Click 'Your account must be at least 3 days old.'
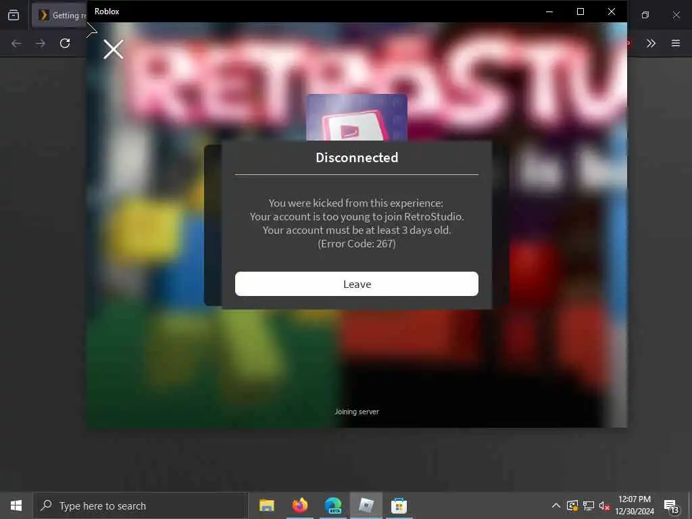692x519 pixels. click(357, 230)
